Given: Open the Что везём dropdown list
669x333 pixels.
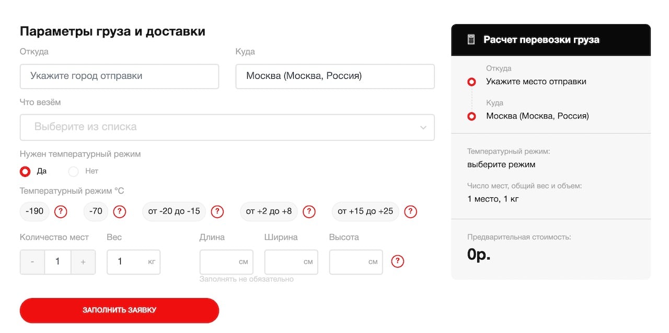Looking at the screenshot, I should pyautogui.click(x=227, y=127).
